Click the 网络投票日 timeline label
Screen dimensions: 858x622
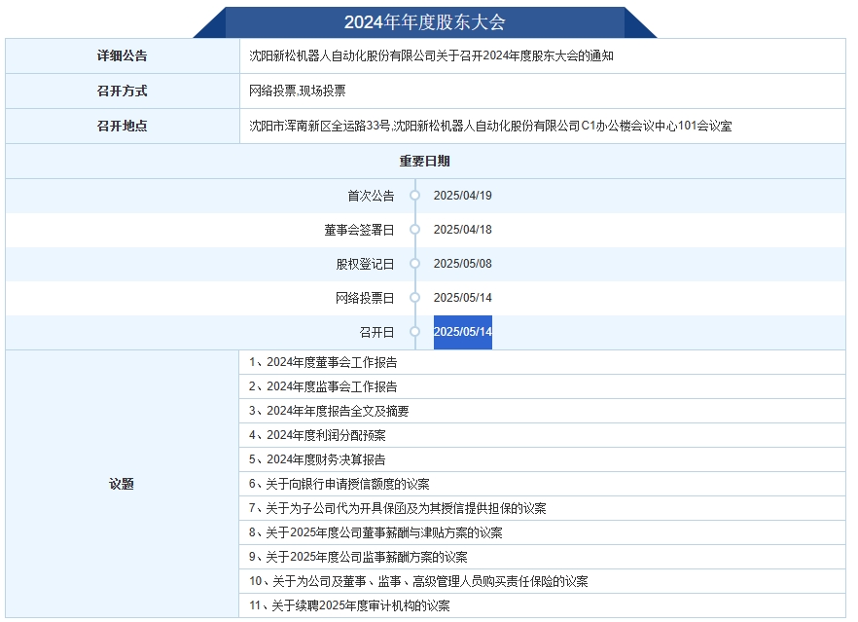click(x=365, y=298)
